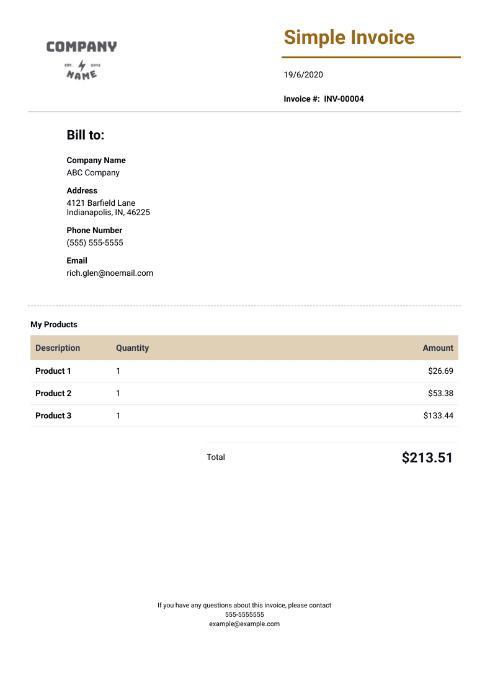Click the invoice date 19/6/2020
The width and height of the screenshot is (490, 693).
(x=303, y=75)
